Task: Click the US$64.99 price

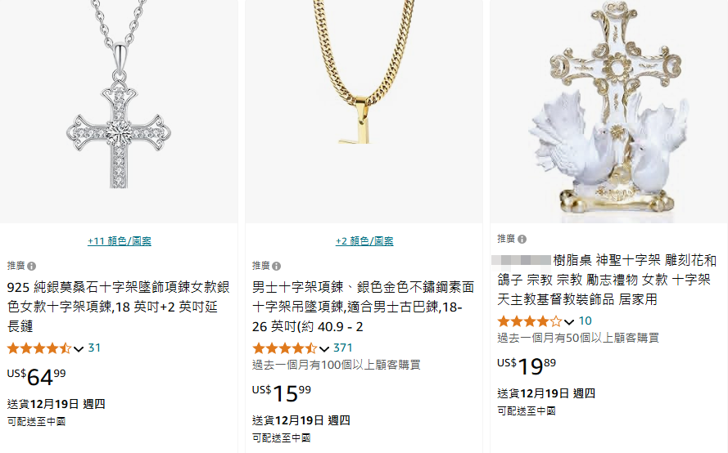Action: coord(36,376)
